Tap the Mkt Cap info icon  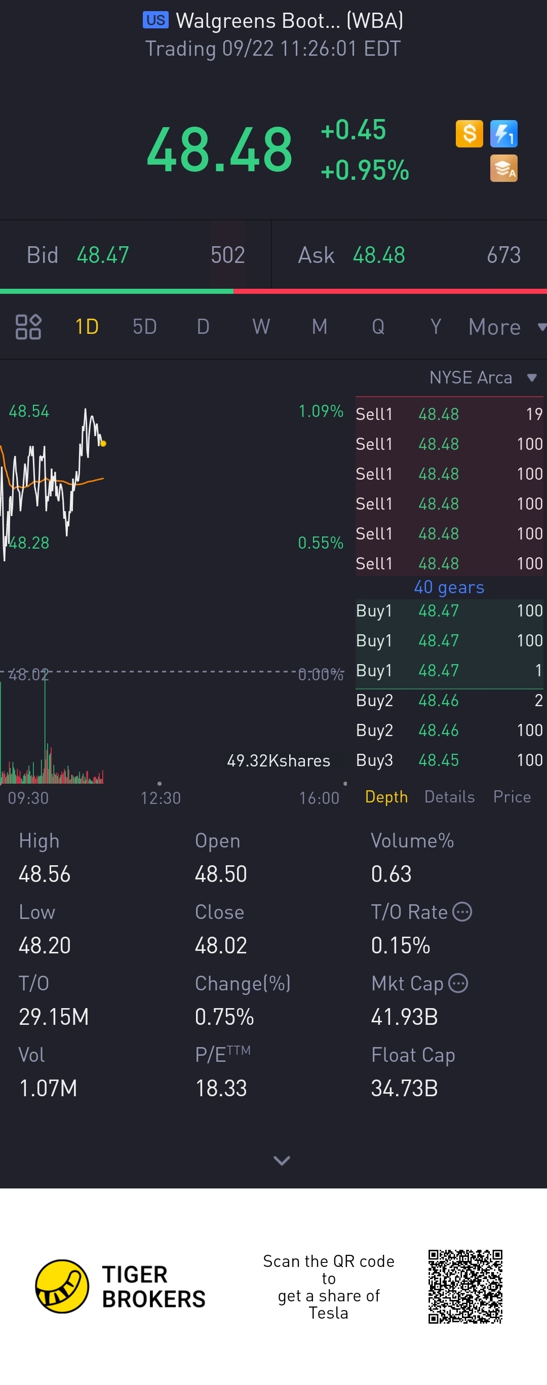click(x=458, y=983)
